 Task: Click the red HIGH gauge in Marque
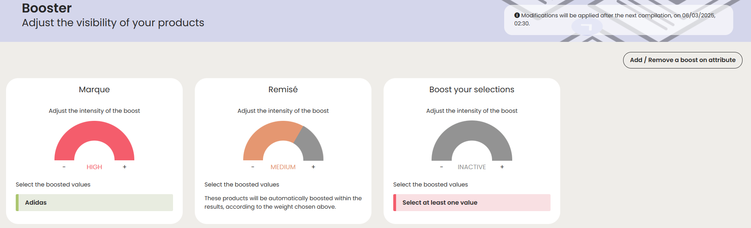click(94, 131)
